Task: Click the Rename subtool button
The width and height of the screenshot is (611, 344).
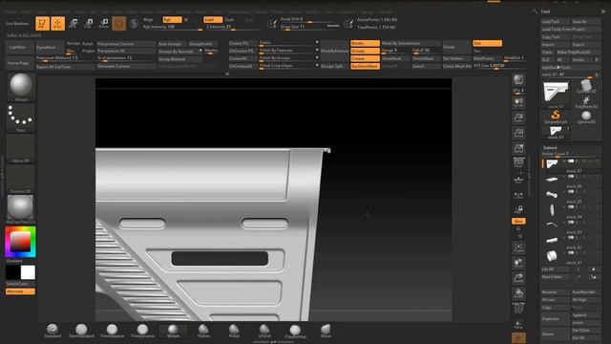Action: 555,292
